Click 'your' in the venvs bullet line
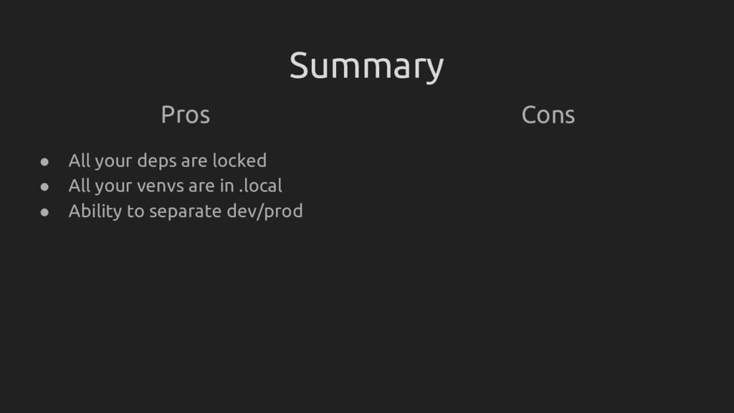The height and width of the screenshot is (413, 734). pos(114,187)
